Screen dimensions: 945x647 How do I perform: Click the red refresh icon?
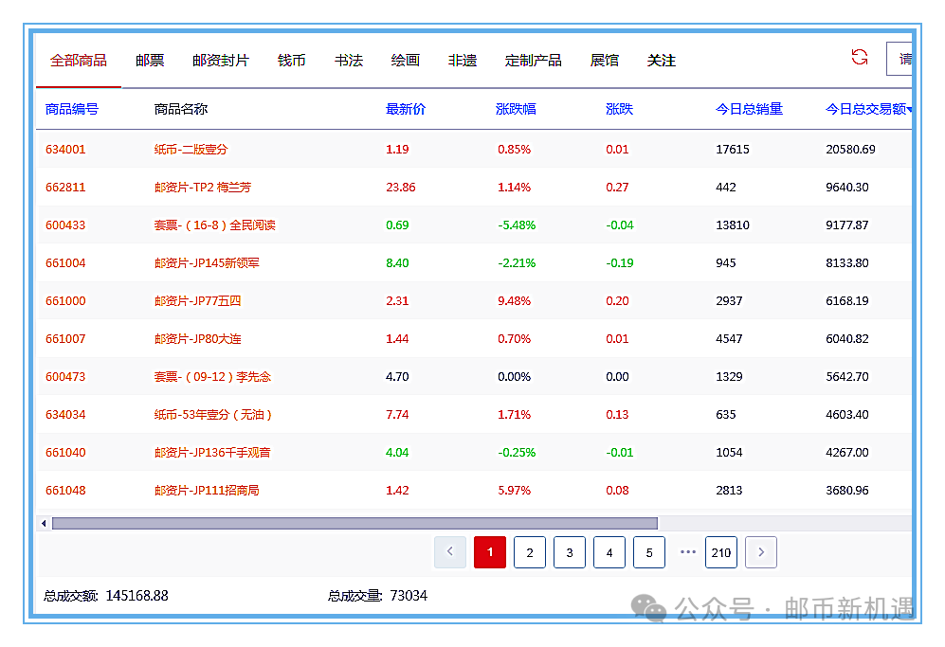[860, 58]
